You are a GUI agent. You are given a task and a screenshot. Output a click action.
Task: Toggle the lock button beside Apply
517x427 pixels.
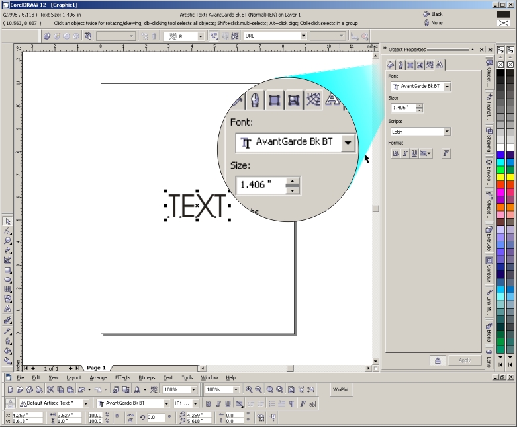438,360
